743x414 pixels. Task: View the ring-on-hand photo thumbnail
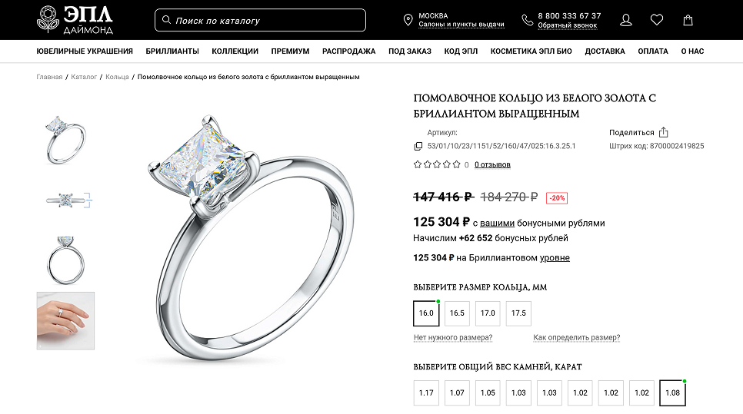(65, 321)
